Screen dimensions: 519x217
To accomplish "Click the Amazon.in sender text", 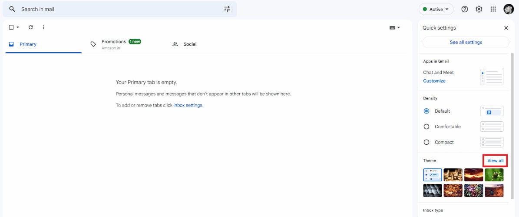I will (x=111, y=48).
